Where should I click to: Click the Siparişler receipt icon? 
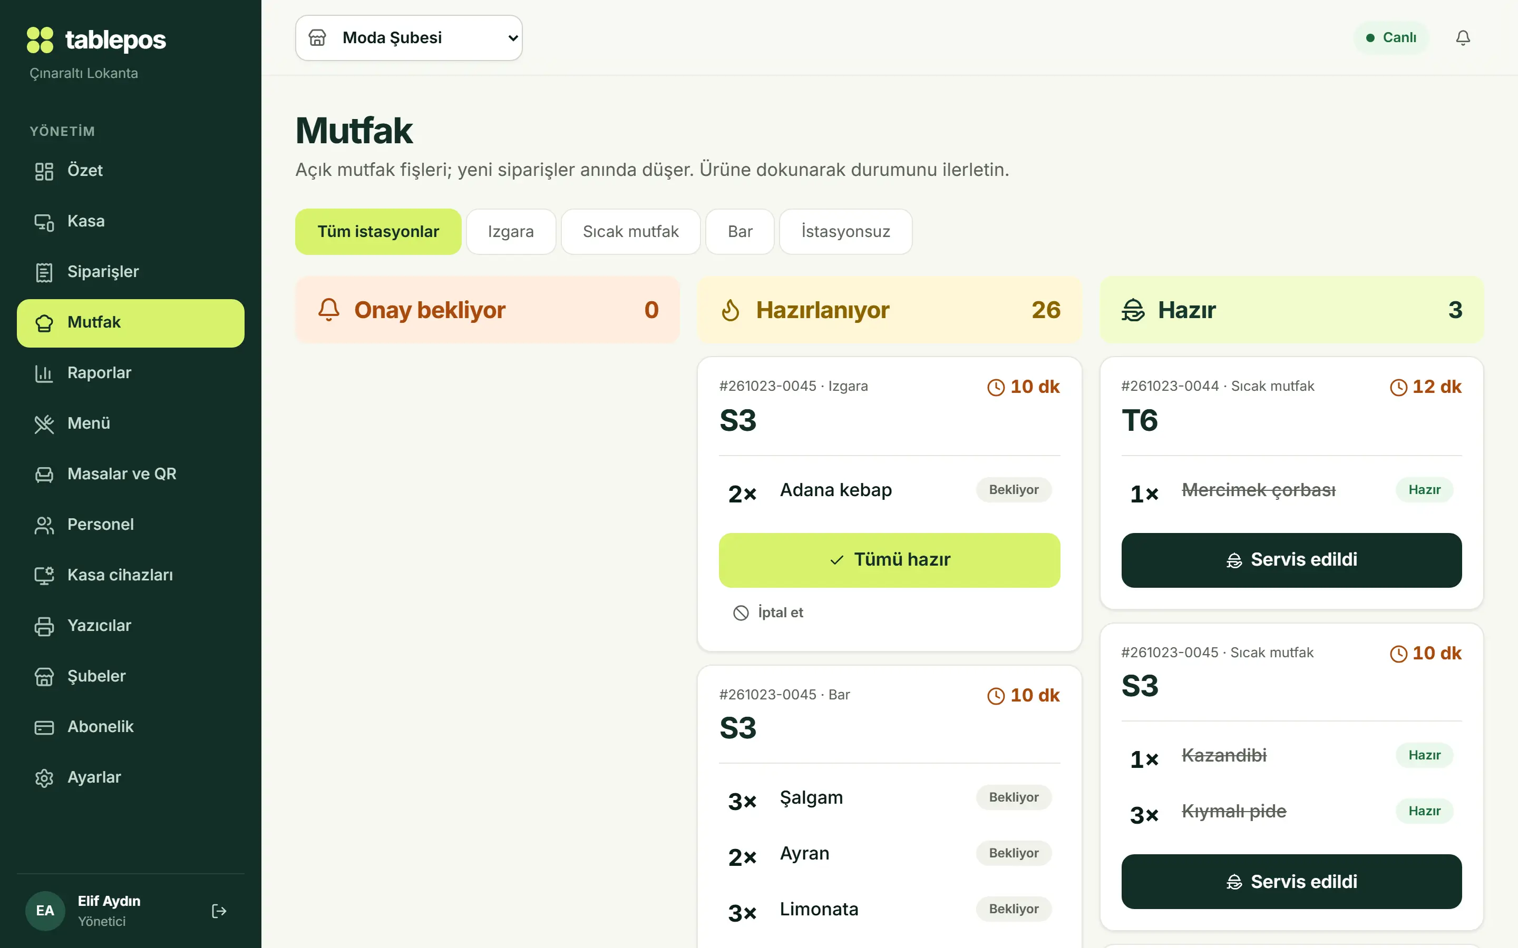[44, 272]
